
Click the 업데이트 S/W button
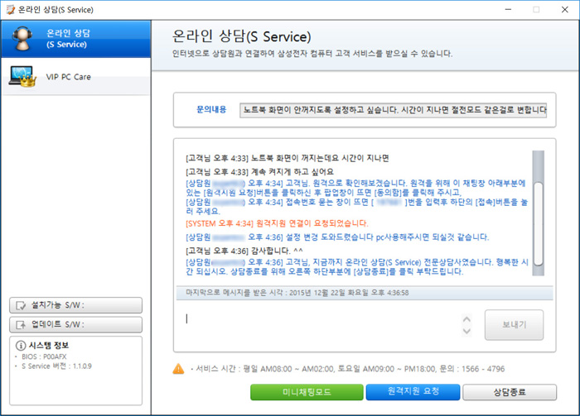(76, 324)
